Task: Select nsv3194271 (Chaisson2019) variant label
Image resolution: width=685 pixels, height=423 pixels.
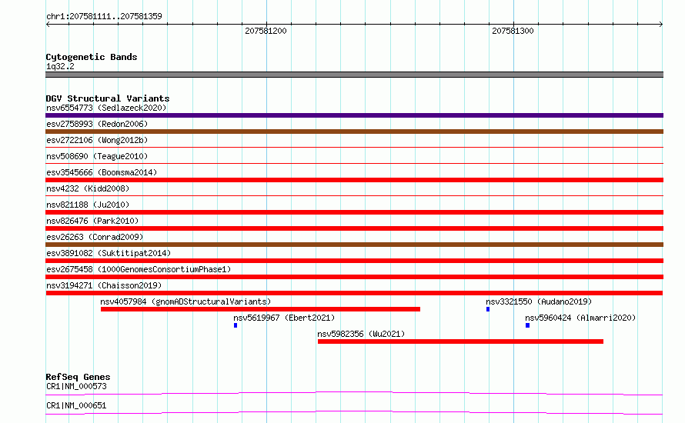Action: pos(104,285)
